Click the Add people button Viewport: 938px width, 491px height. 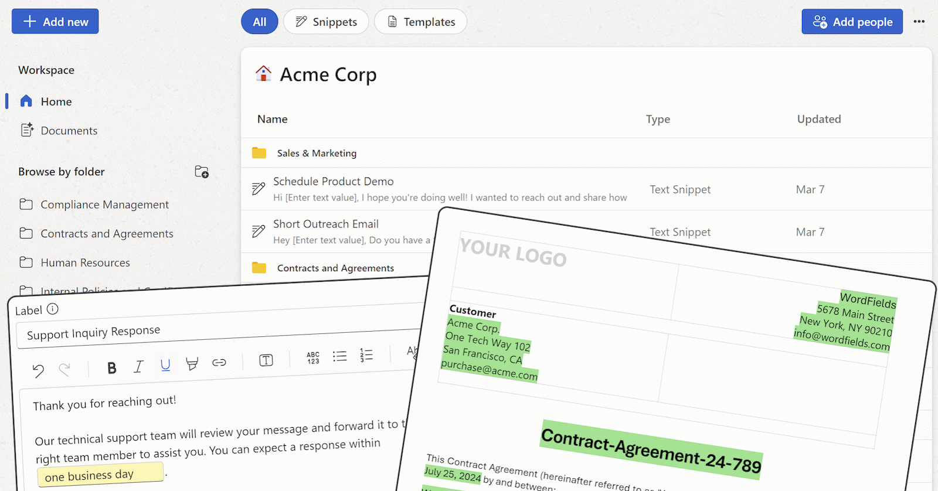(852, 22)
